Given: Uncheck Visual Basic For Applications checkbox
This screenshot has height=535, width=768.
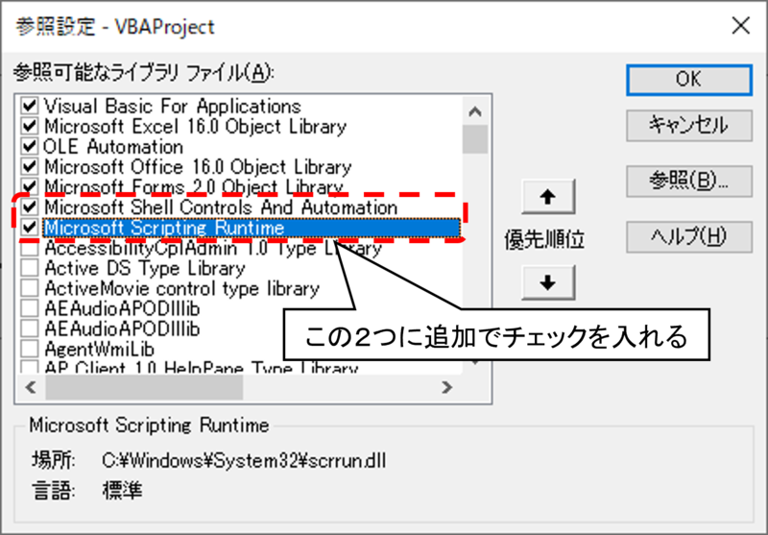Looking at the screenshot, I should (x=30, y=106).
